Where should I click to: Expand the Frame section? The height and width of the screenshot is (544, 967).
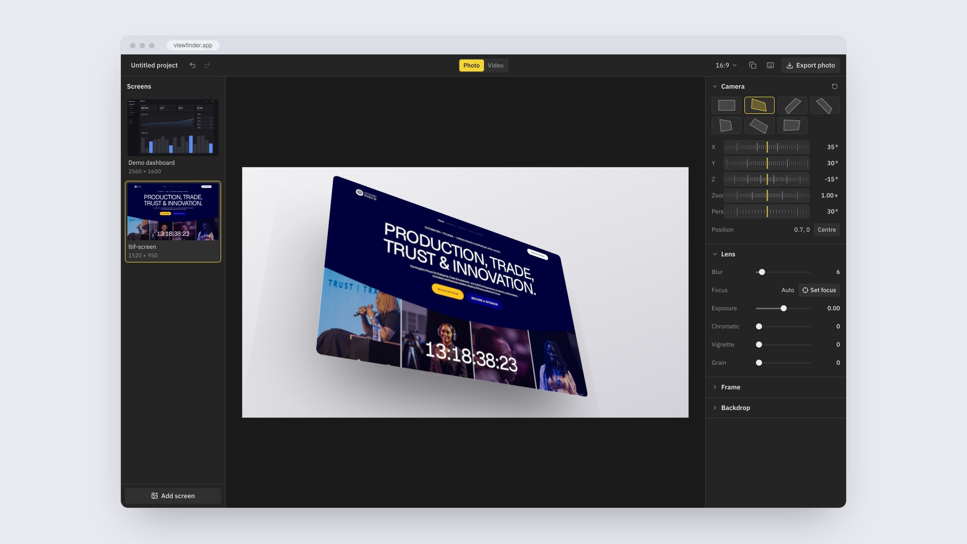pos(776,387)
